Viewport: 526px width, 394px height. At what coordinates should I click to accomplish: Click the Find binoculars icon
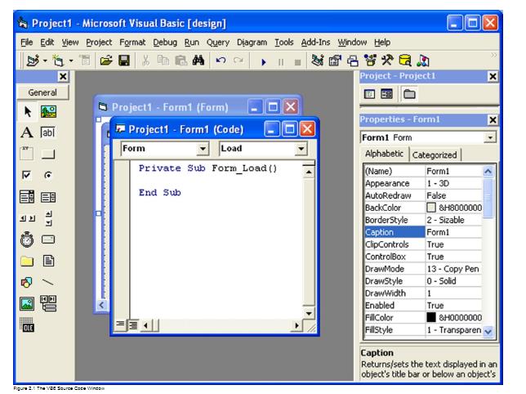tap(198, 60)
